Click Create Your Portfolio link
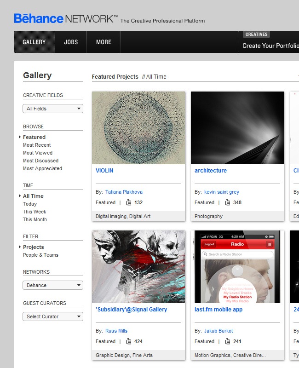The width and height of the screenshot is (299, 368). click(x=270, y=46)
